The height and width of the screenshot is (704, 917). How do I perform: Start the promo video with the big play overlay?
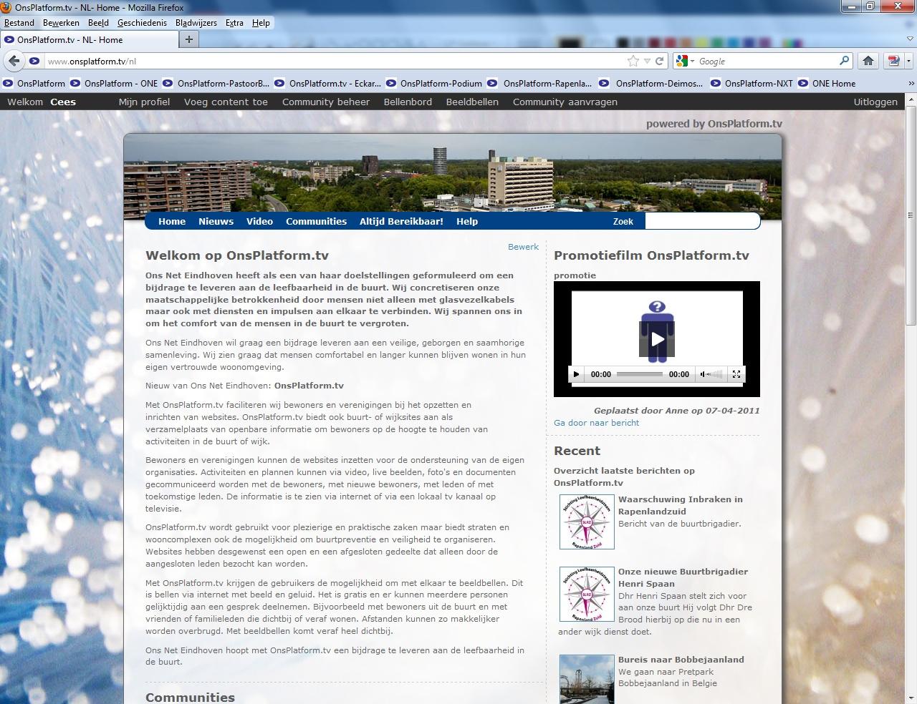pyautogui.click(x=657, y=339)
